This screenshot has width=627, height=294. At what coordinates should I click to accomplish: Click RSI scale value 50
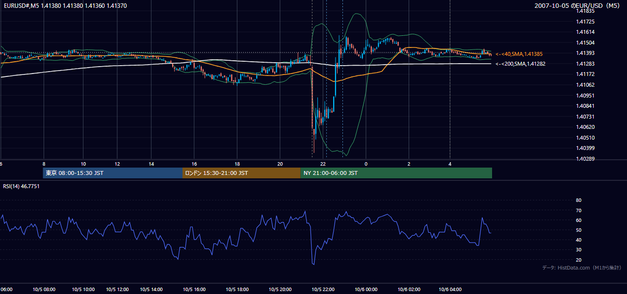578,230
